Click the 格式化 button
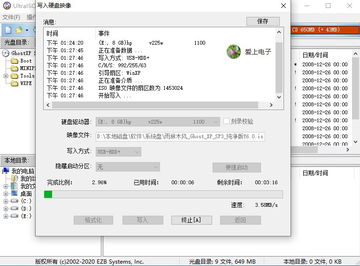The image size is (360, 266). click(x=93, y=220)
